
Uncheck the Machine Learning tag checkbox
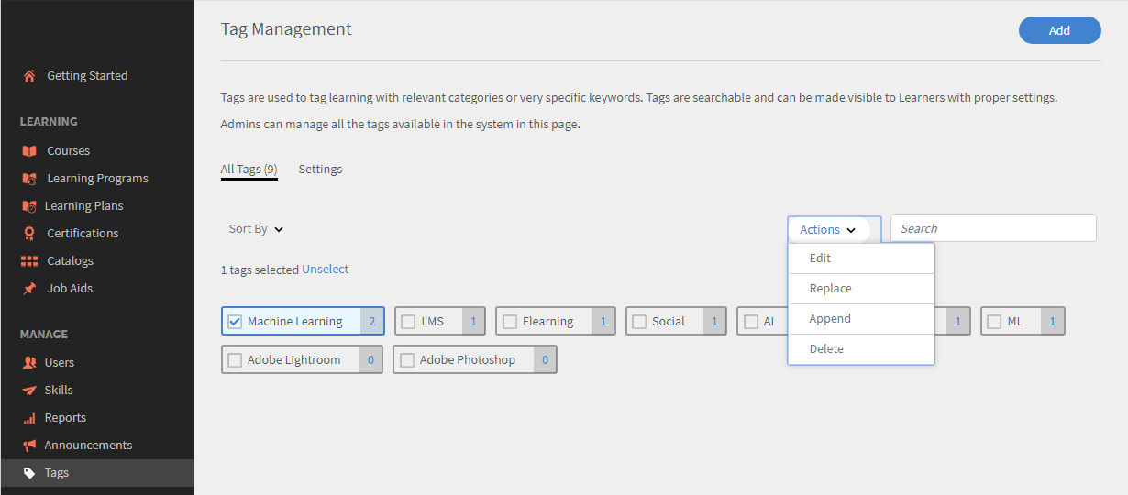tap(235, 322)
